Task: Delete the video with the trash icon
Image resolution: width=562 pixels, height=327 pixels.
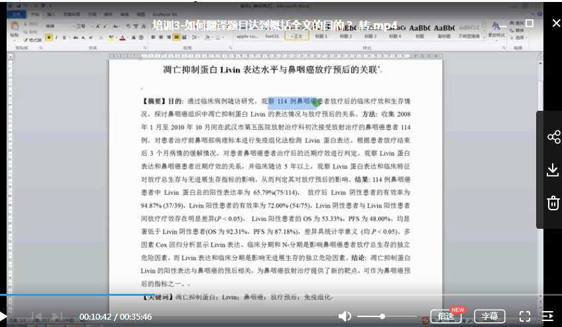Action: click(553, 203)
